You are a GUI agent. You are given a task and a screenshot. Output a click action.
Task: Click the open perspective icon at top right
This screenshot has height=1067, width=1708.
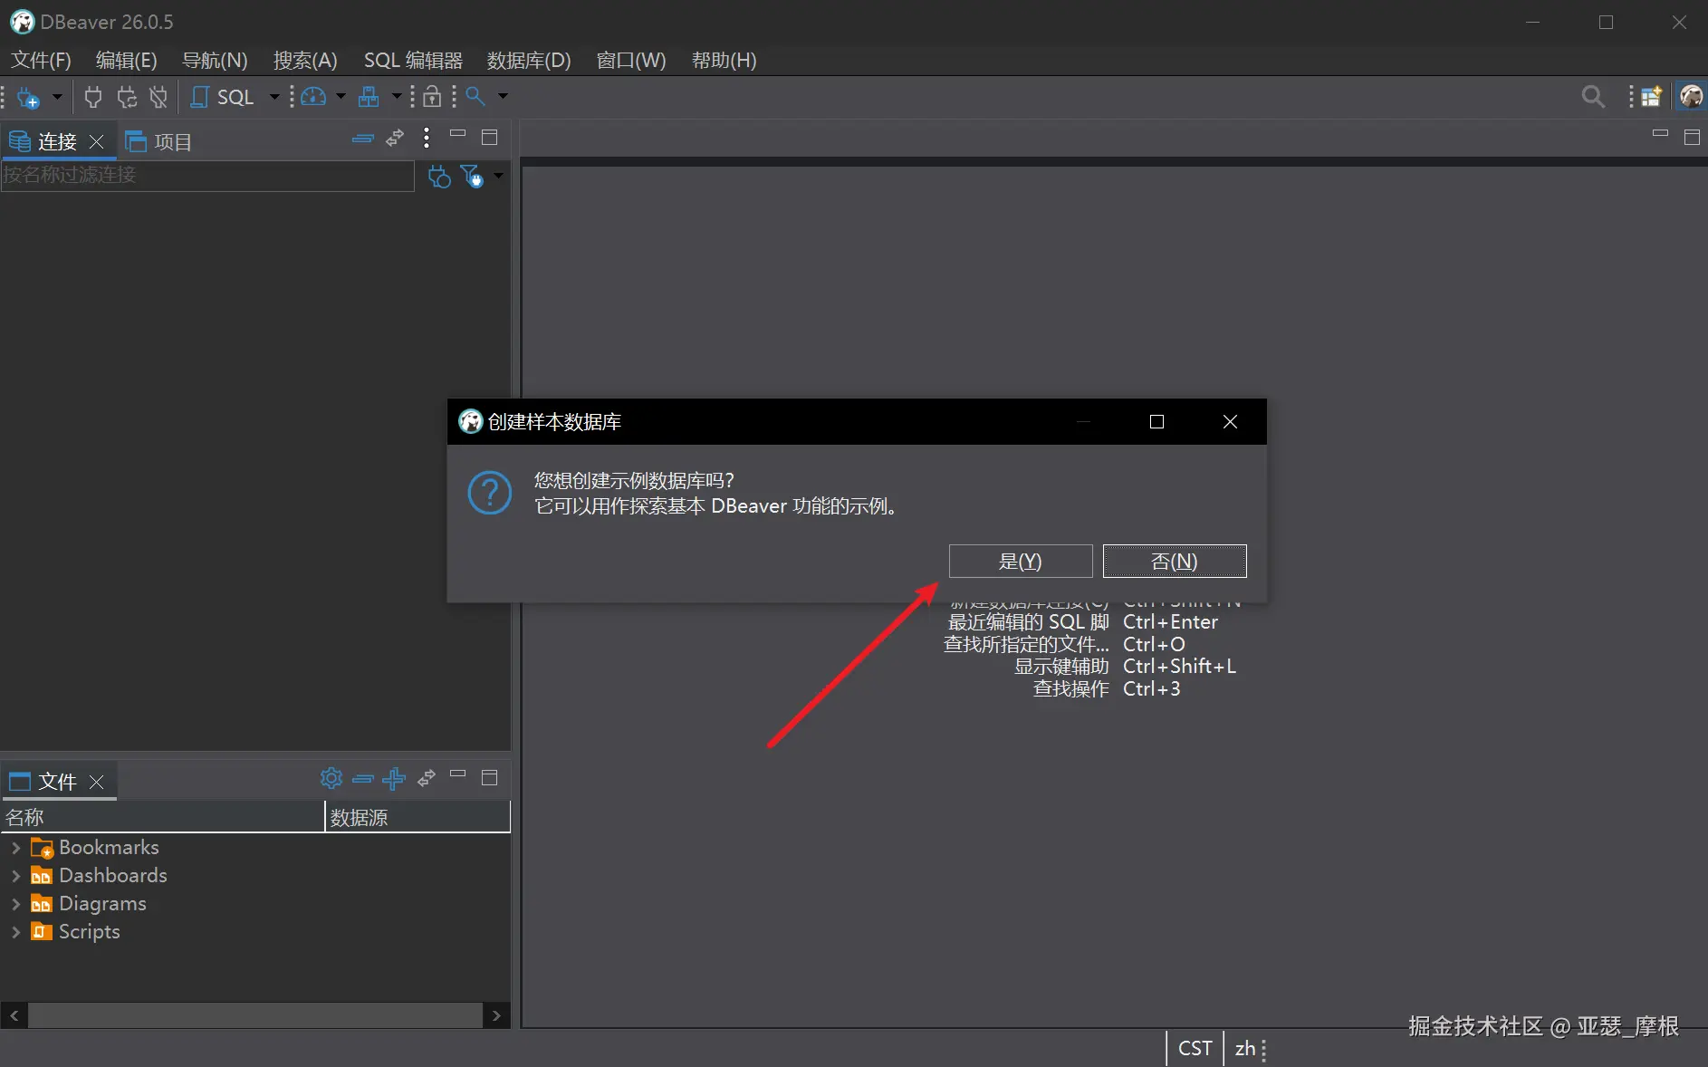coord(1652,96)
